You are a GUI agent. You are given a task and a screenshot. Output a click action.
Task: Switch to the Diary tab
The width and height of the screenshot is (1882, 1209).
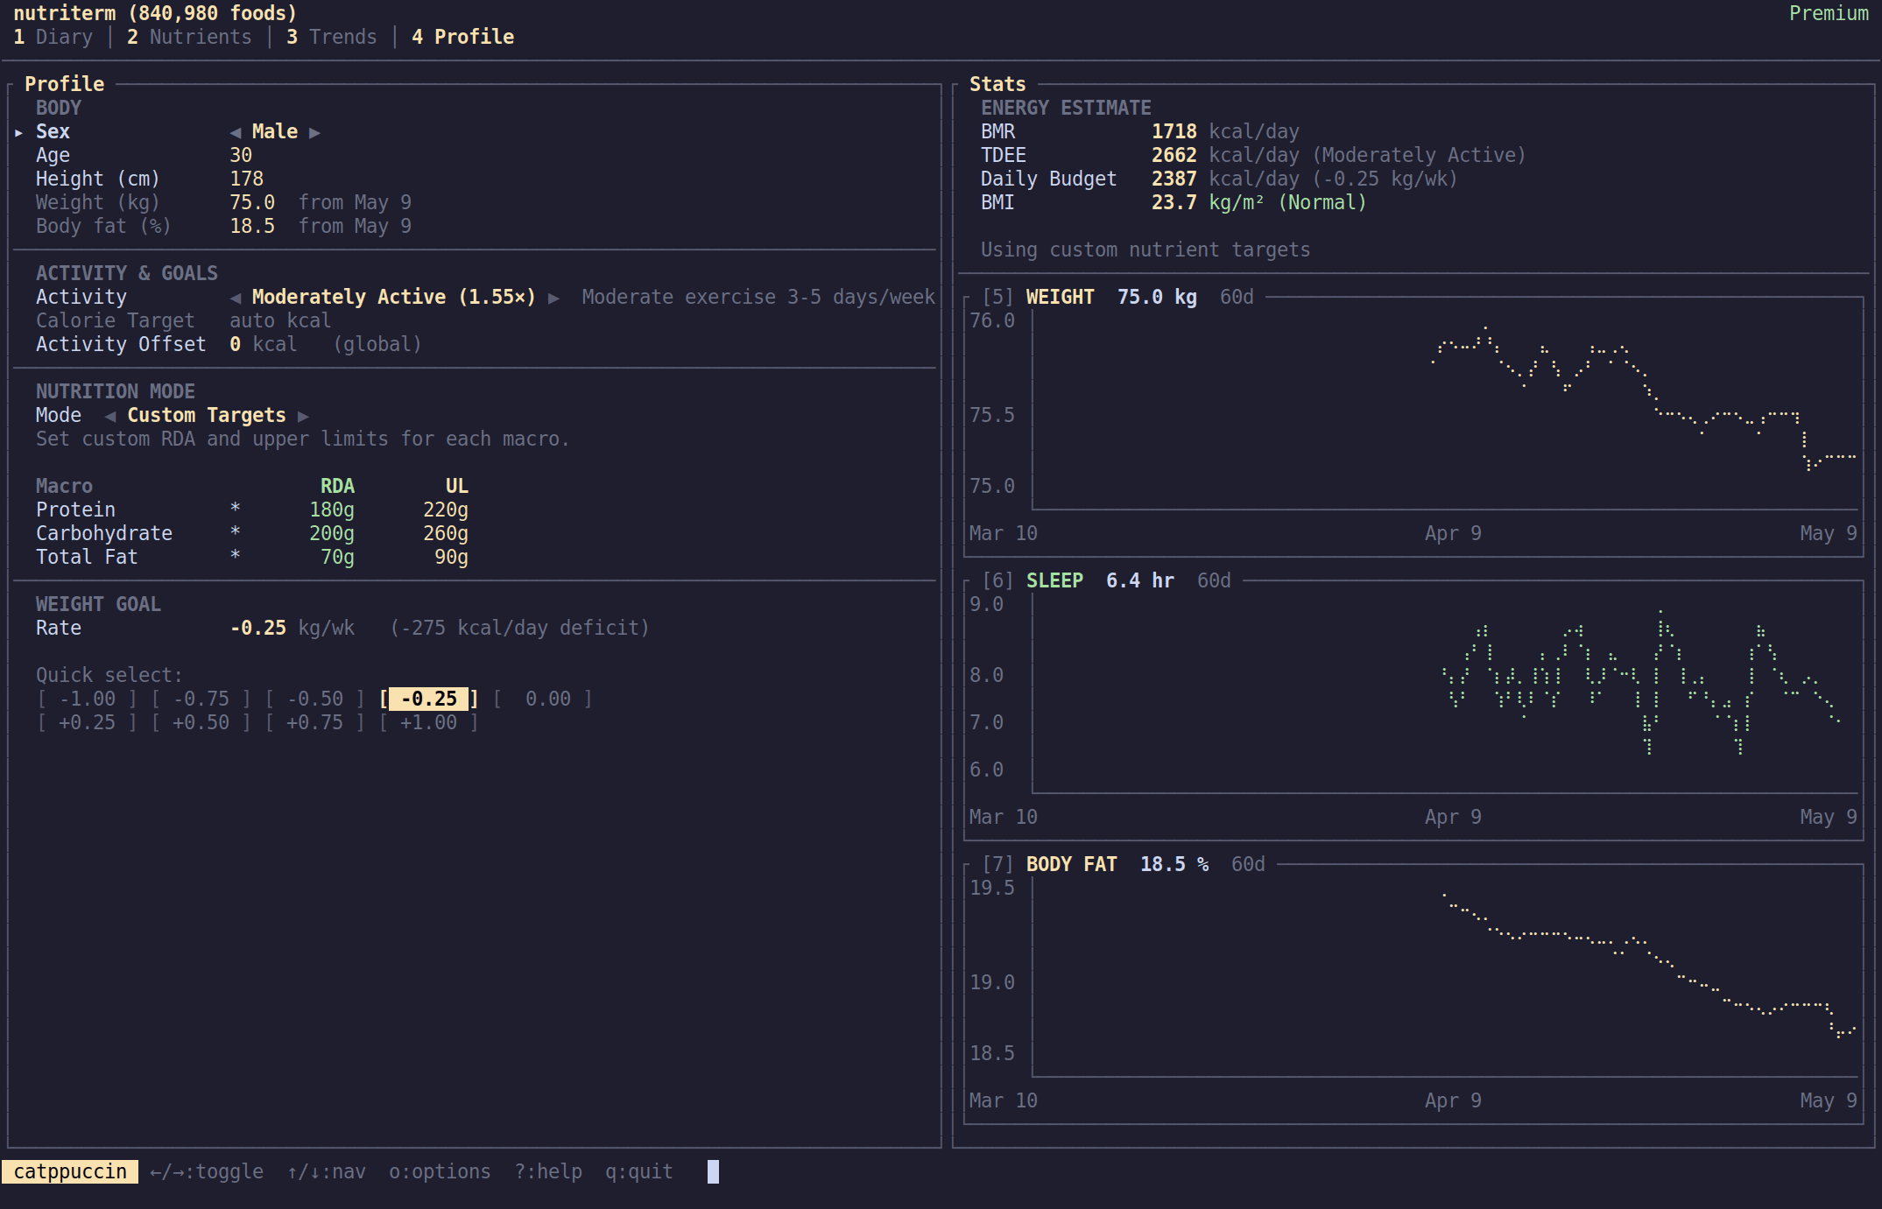53,37
